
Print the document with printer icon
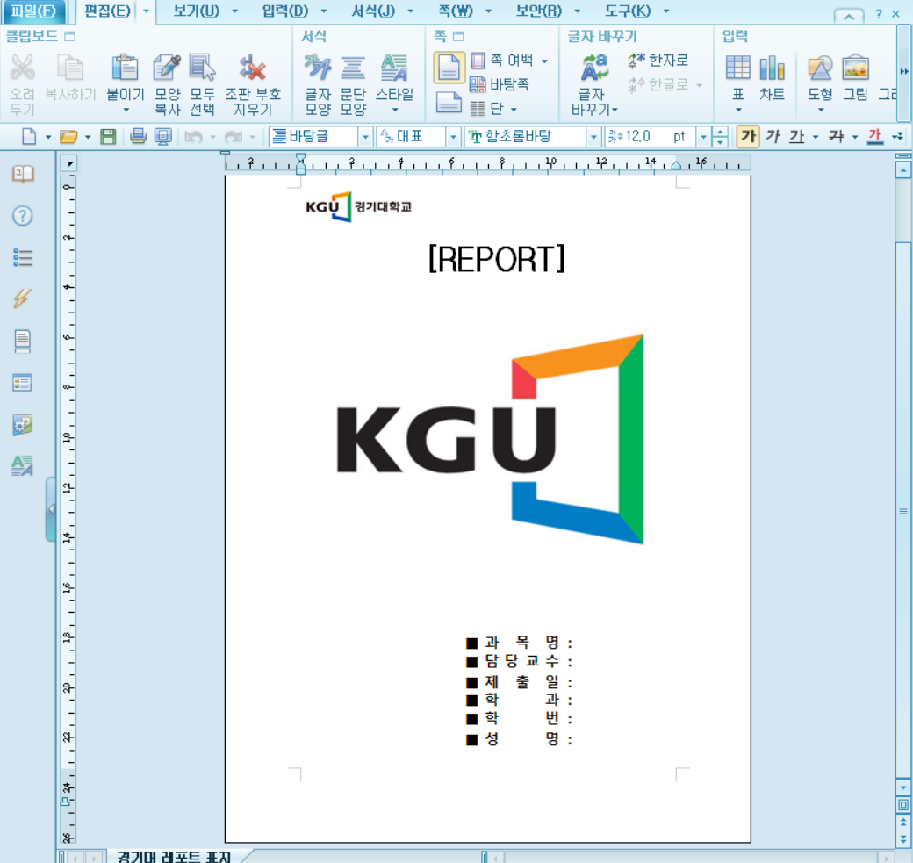pyautogui.click(x=138, y=137)
